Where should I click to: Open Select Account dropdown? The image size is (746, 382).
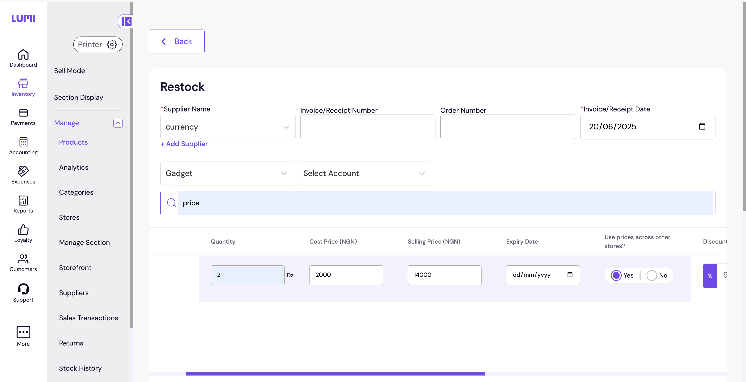(364, 173)
